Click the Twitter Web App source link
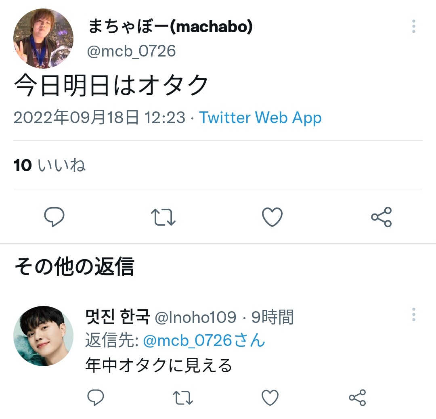The image size is (436, 419). click(x=260, y=117)
